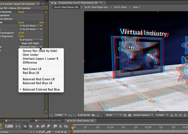This screenshot has height=134, width=188.
Task: Switch to Ex.01-final Right Eye timeline tab
Action: click(48, 121)
